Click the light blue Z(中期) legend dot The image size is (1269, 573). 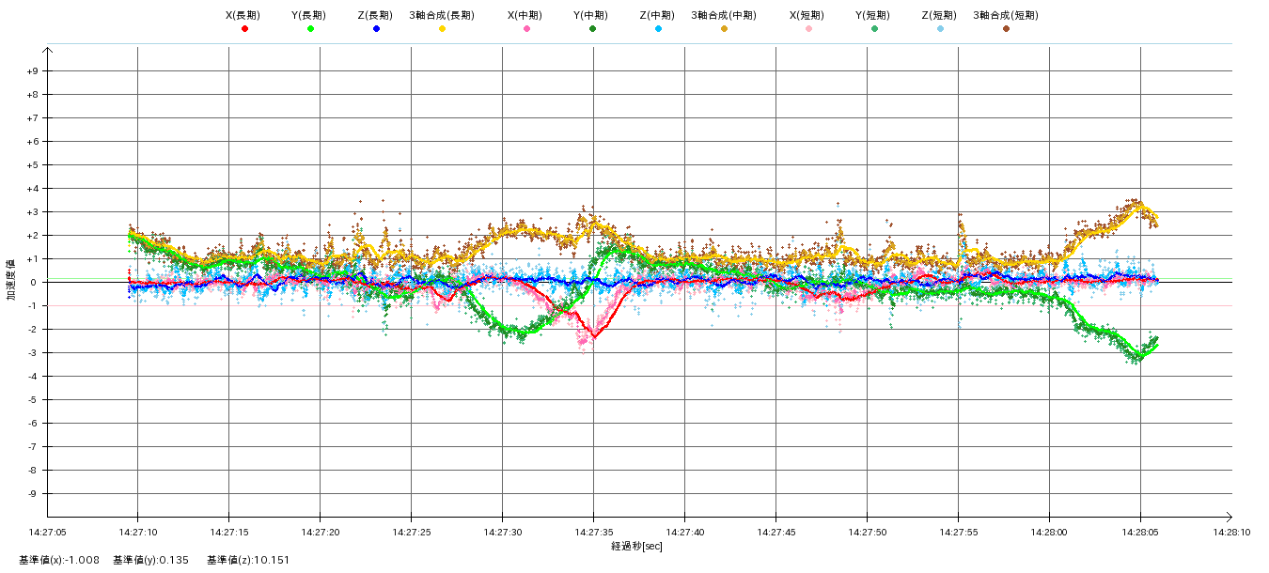click(x=658, y=29)
